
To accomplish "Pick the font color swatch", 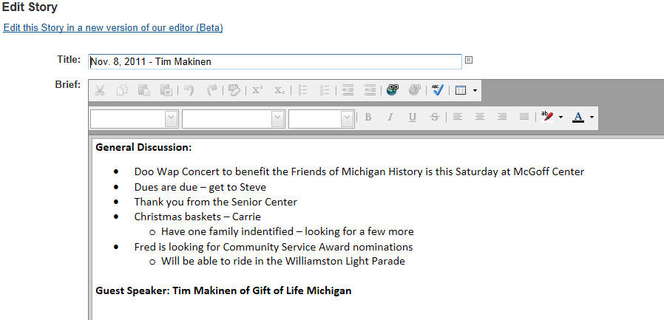I will point(578,117).
